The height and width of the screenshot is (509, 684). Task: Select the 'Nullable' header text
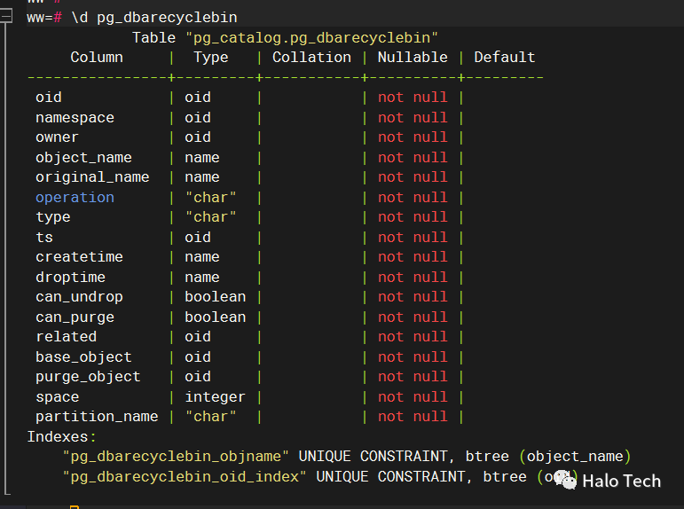pos(413,57)
